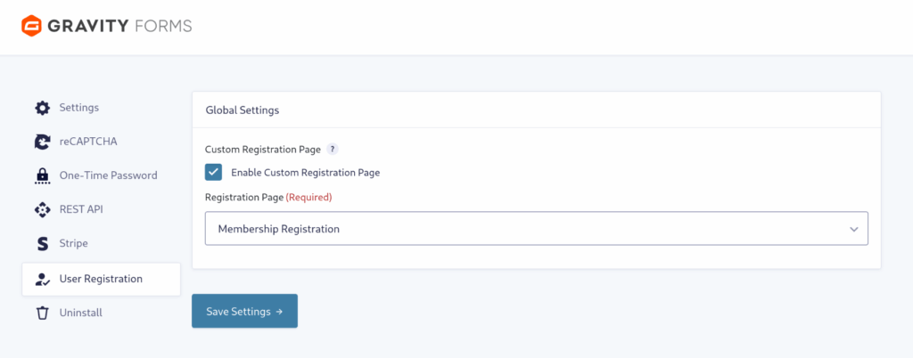913x358 pixels.
Task: Select Uninstall from sidebar
Action: [81, 313]
